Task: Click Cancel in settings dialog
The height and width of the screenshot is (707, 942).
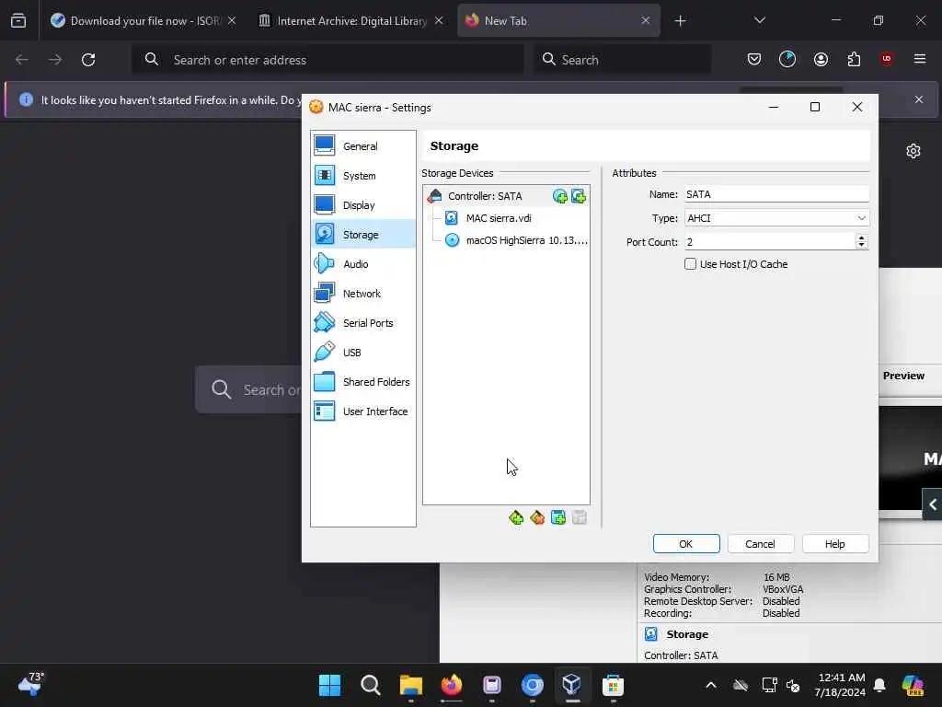Action: (x=760, y=544)
